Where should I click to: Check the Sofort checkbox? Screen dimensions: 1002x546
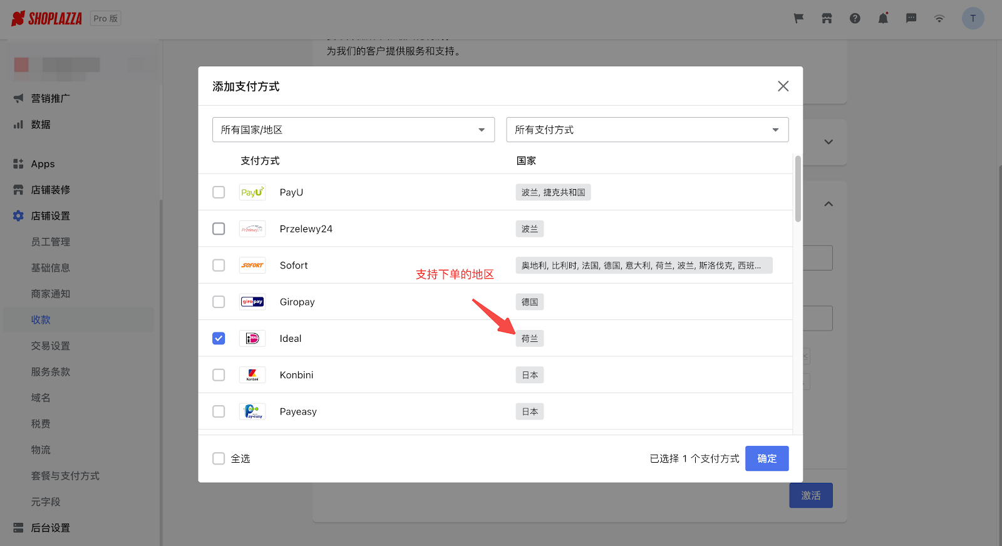[x=219, y=265]
